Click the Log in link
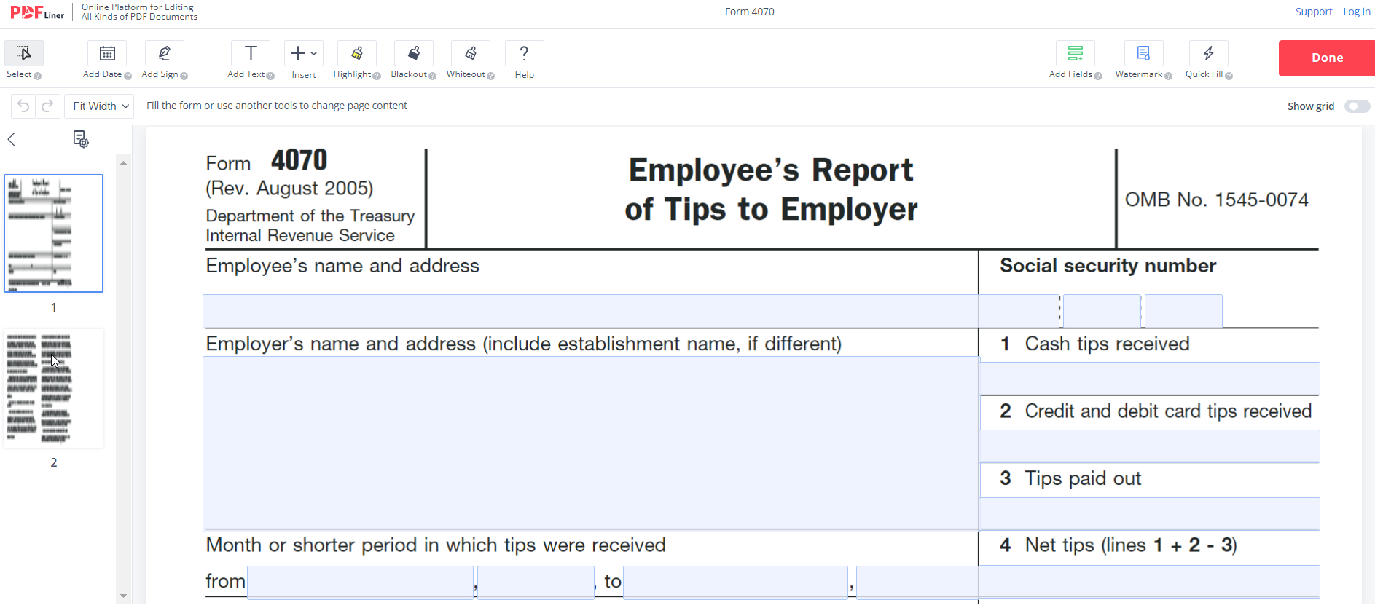 1356,12
